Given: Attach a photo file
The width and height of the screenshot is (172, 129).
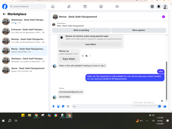Looking at the screenshot, I should click(58, 106).
